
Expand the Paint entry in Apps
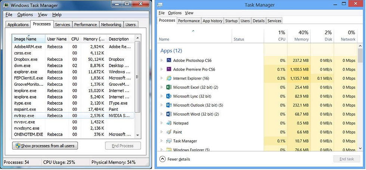[x=161, y=132]
